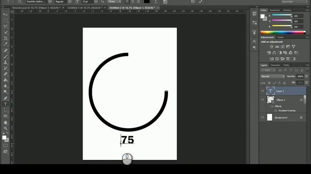The image size is (311, 174).
Task: Toggle Quick Mask mode in toolbar
Action: [5, 145]
